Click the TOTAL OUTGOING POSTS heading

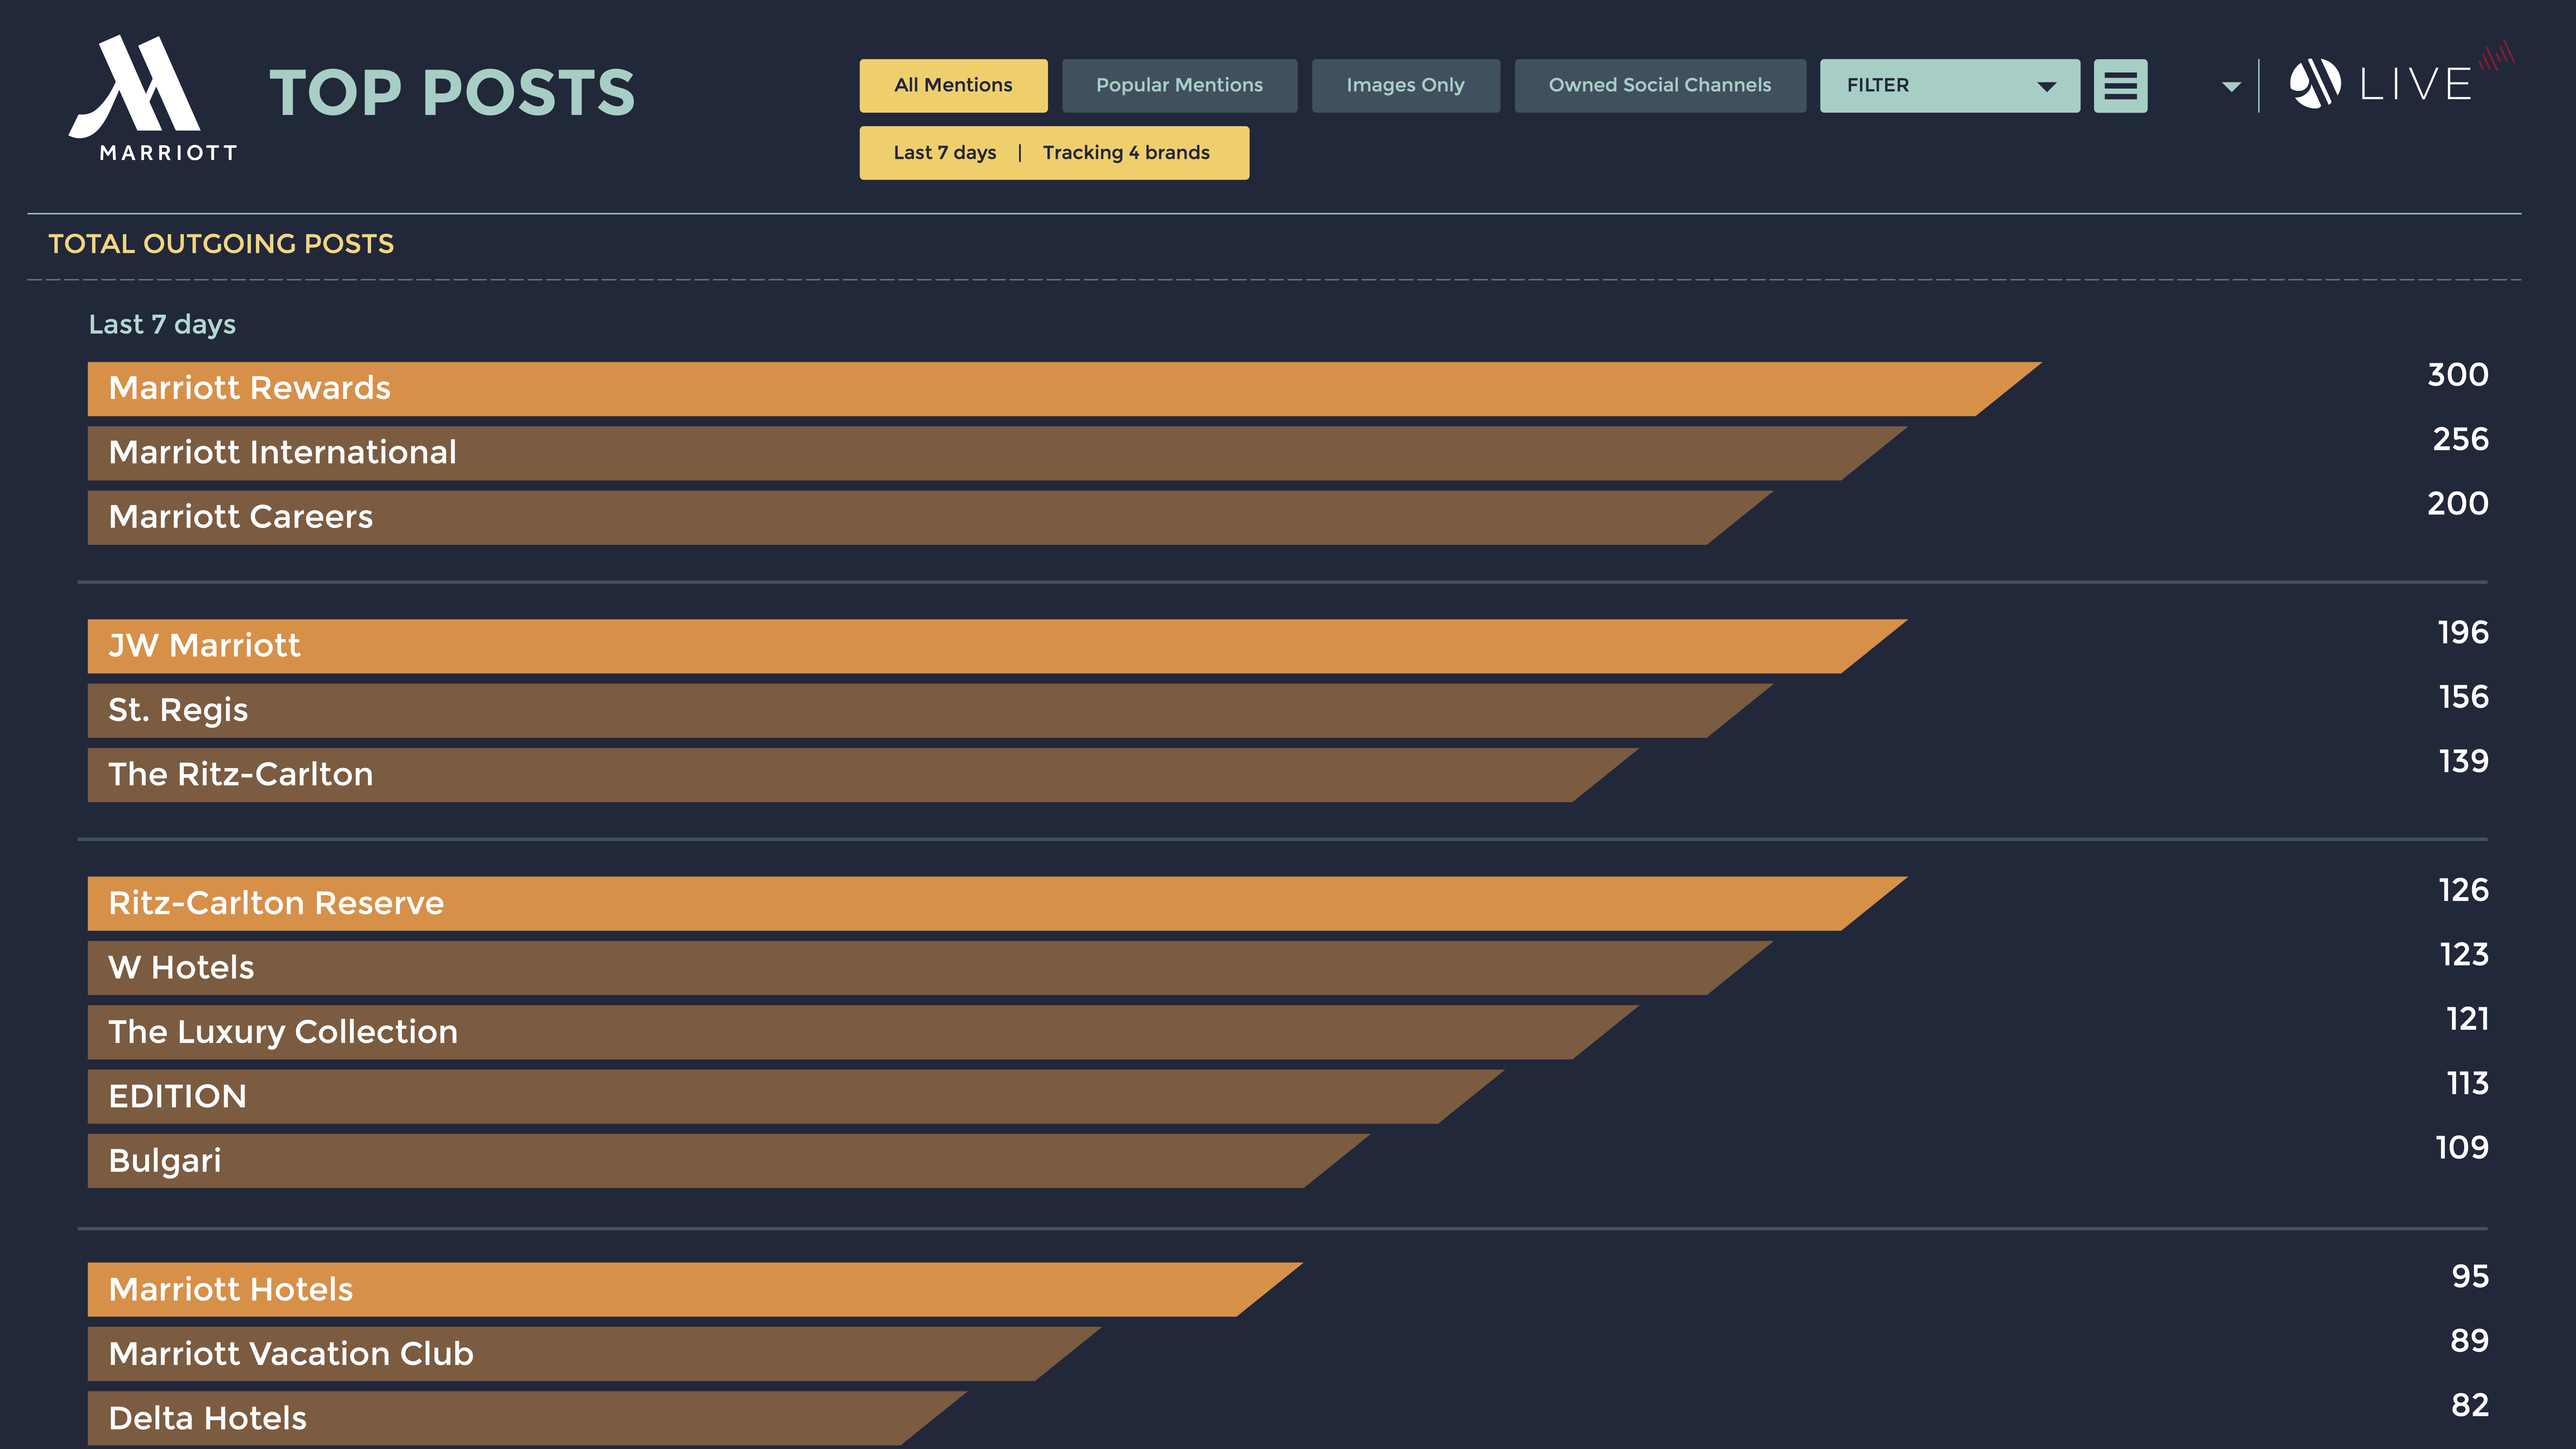[x=221, y=244]
